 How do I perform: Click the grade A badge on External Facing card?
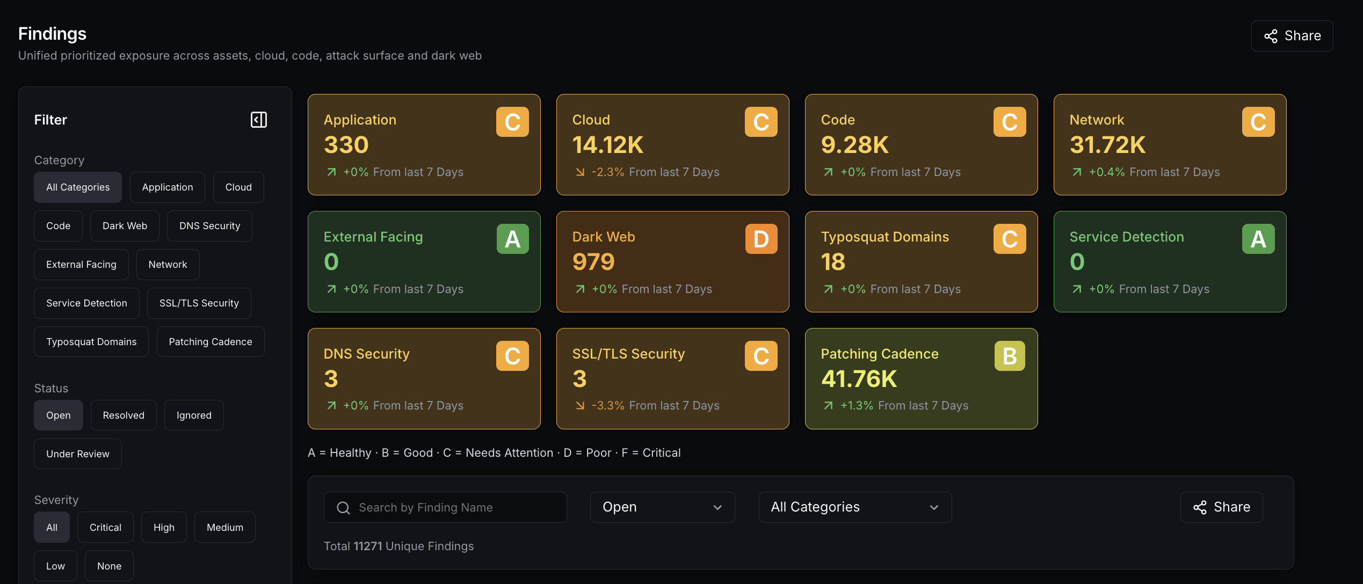click(512, 239)
